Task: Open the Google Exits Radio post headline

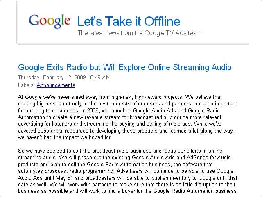Action: click(125, 67)
